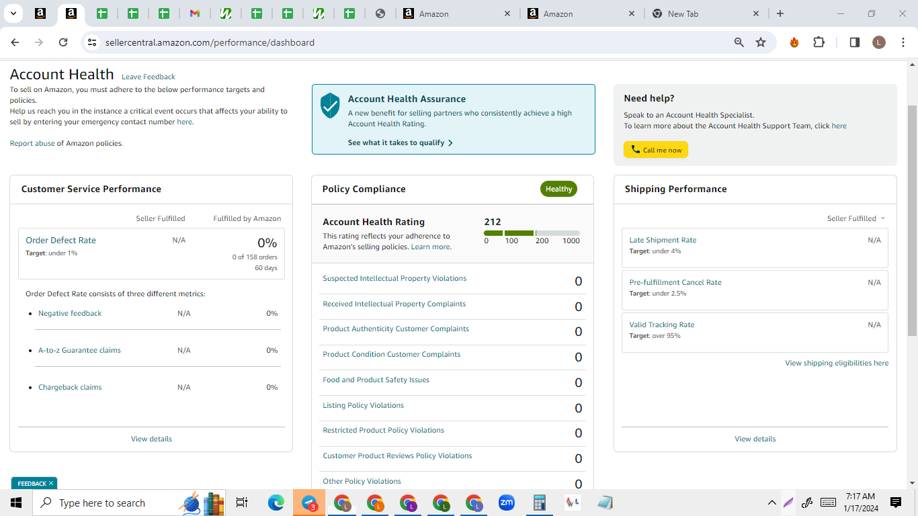
Task: Expand the Seller Fulfilled dropdown
Action: click(856, 218)
